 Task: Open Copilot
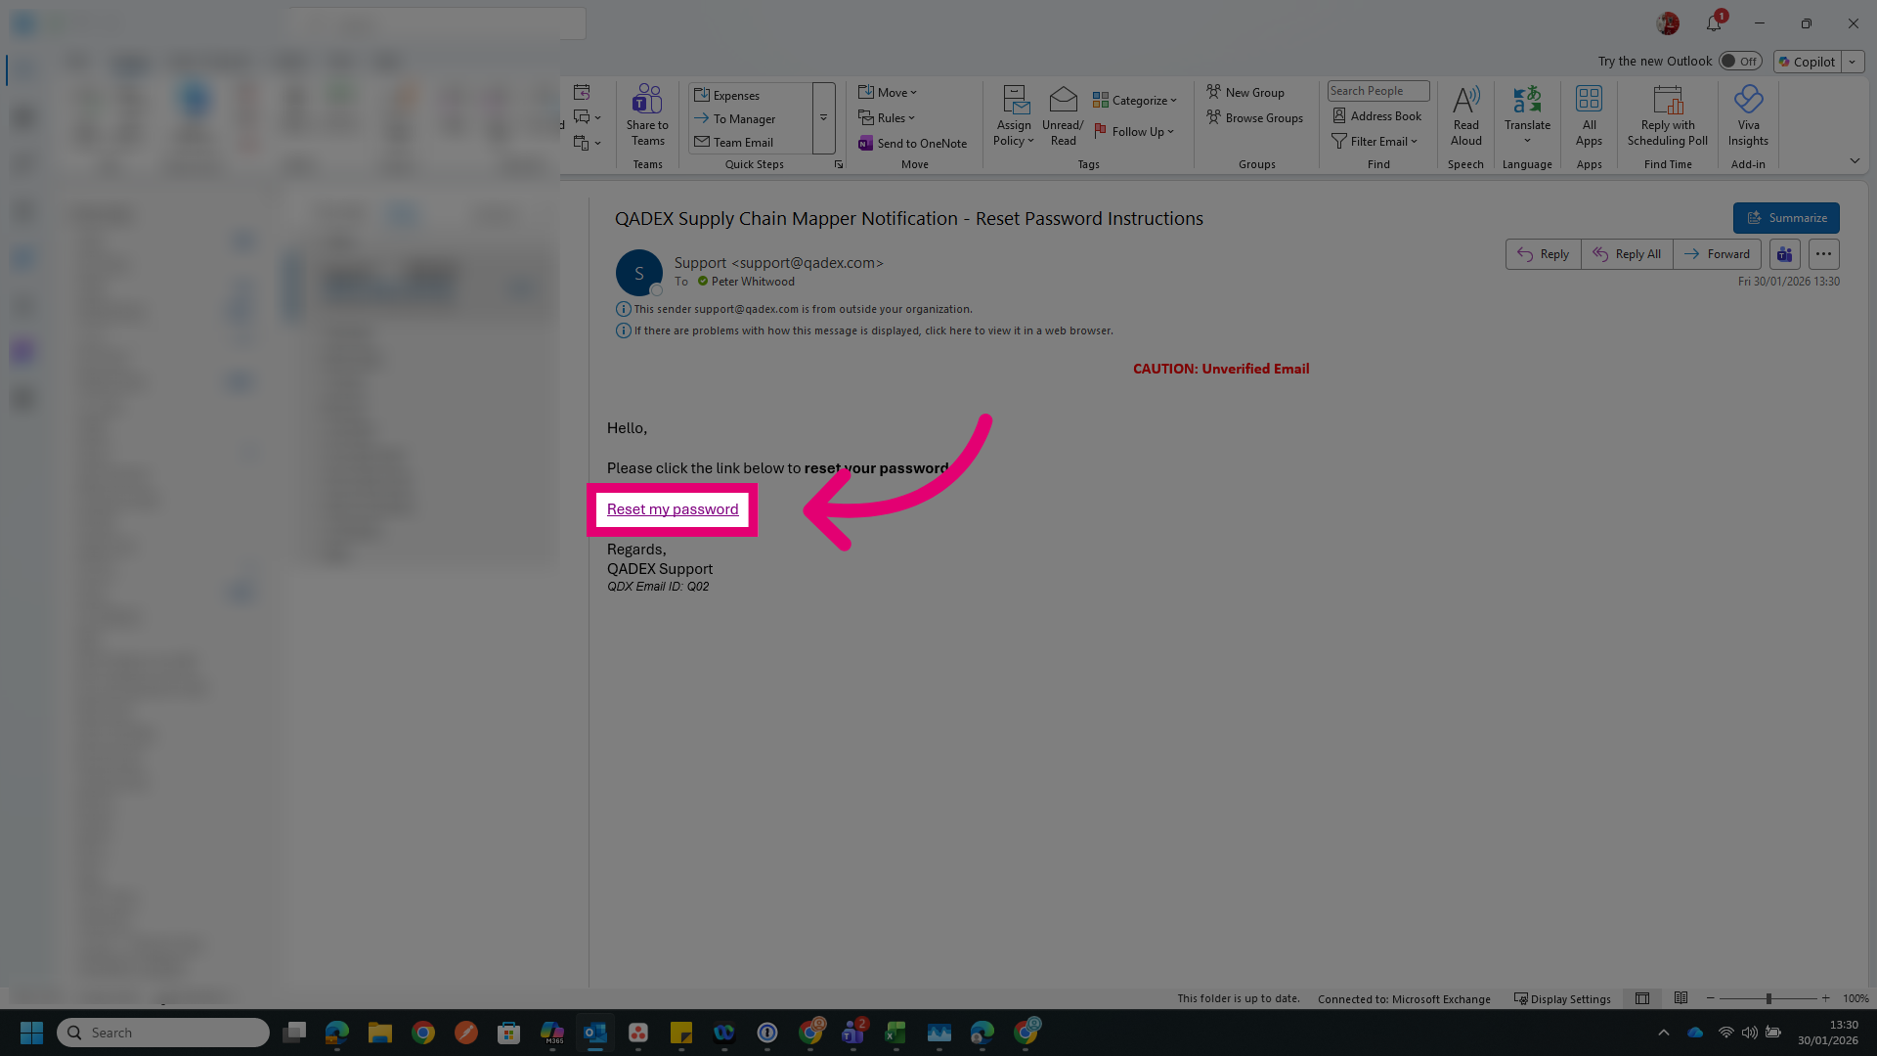click(1807, 62)
